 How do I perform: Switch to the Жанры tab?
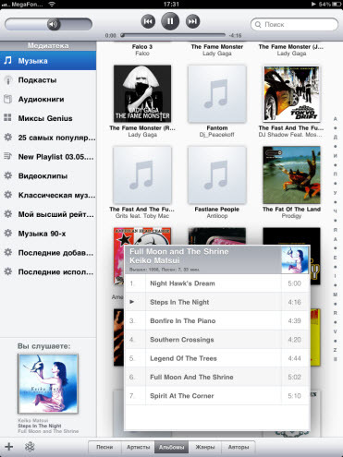coord(204,447)
